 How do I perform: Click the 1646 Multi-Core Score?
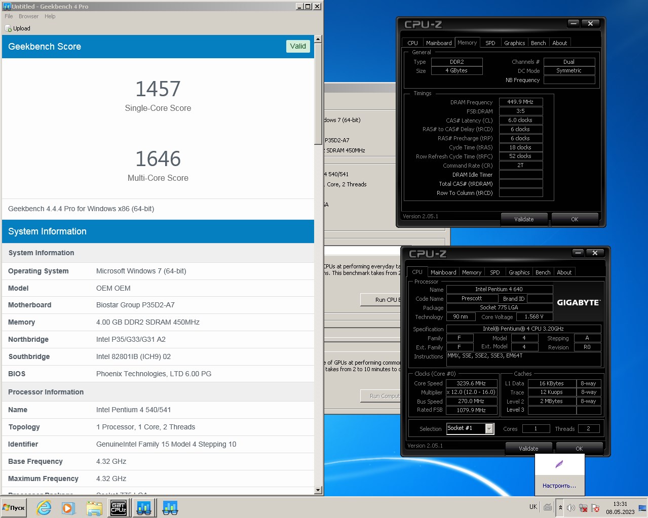(158, 159)
